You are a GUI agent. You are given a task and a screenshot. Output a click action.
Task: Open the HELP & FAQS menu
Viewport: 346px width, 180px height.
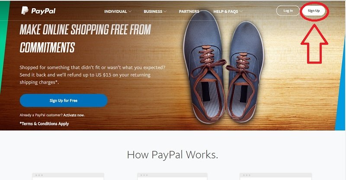[226, 12]
